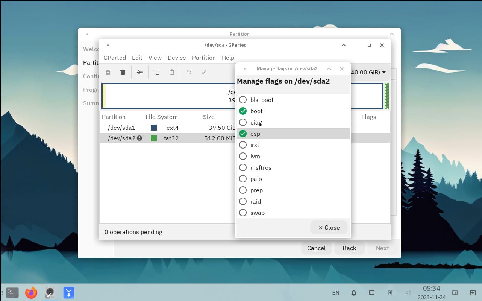Launch Firefox from the taskbar
This screenshot has width=482, height=301.
(31, 292)
